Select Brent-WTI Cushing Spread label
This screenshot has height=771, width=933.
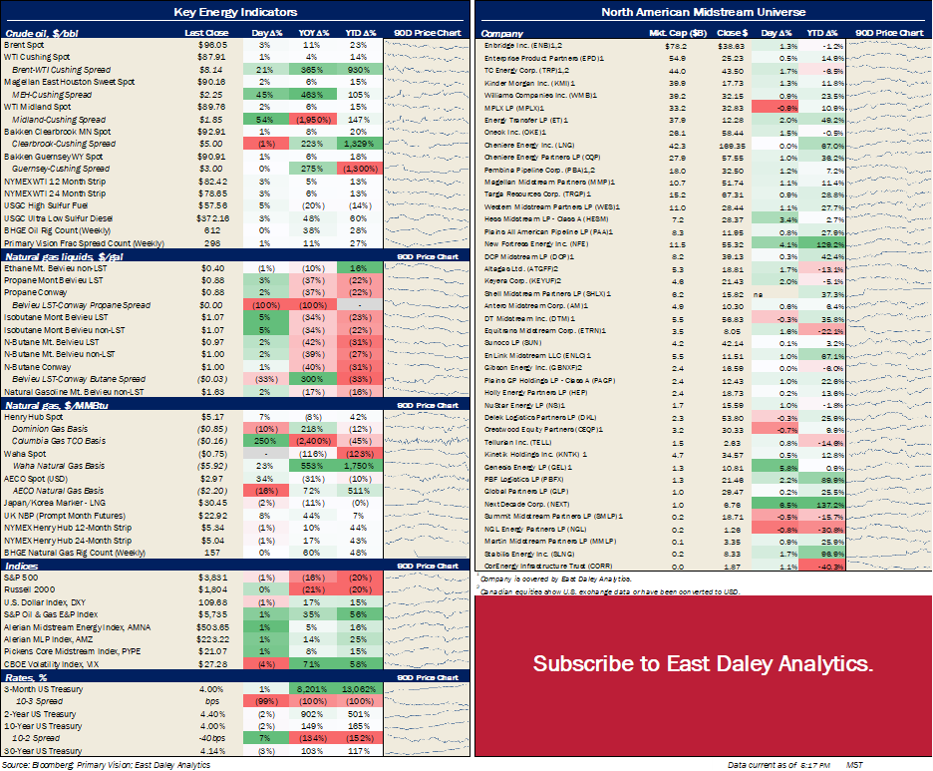(x=61, y=70)
